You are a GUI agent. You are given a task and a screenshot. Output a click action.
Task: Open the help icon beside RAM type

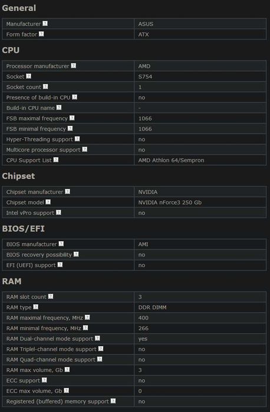(36, 307)
